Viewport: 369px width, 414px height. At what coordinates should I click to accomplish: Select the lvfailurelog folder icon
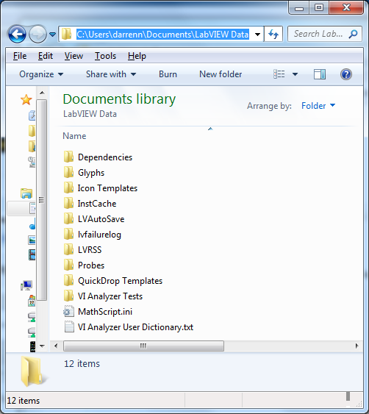point(68,234)
